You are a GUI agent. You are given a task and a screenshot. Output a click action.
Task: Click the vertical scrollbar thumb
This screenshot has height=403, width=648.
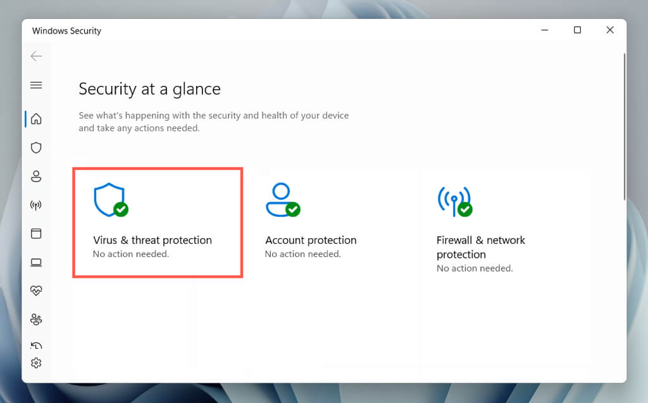point(625,126)
